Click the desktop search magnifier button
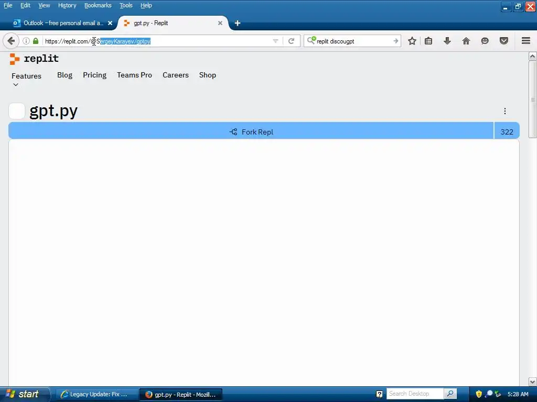Viewport: 537px width, 402px height. coord(450,394)
